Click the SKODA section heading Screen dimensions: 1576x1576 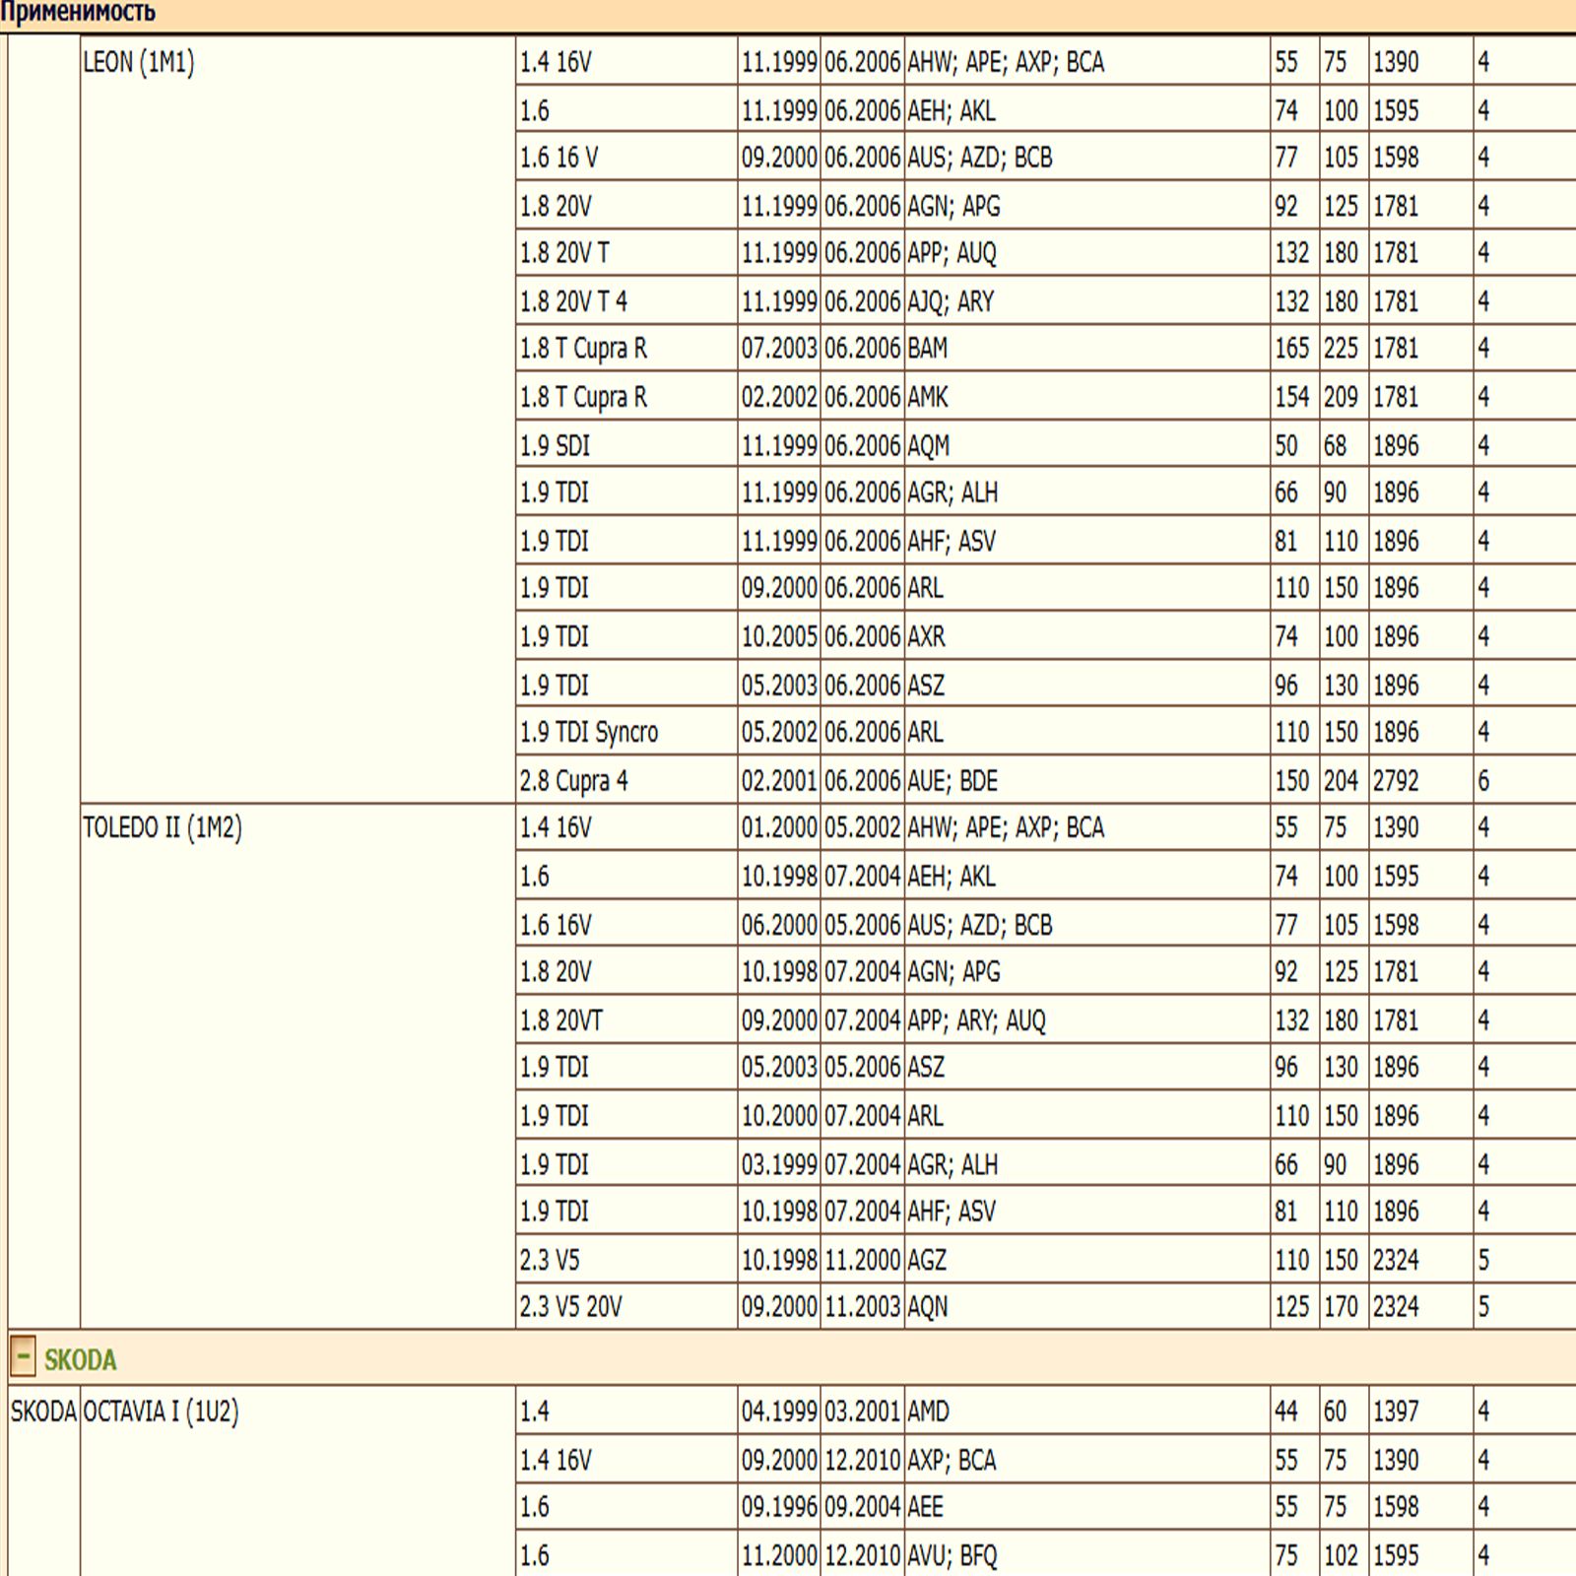pos(81,1360)
